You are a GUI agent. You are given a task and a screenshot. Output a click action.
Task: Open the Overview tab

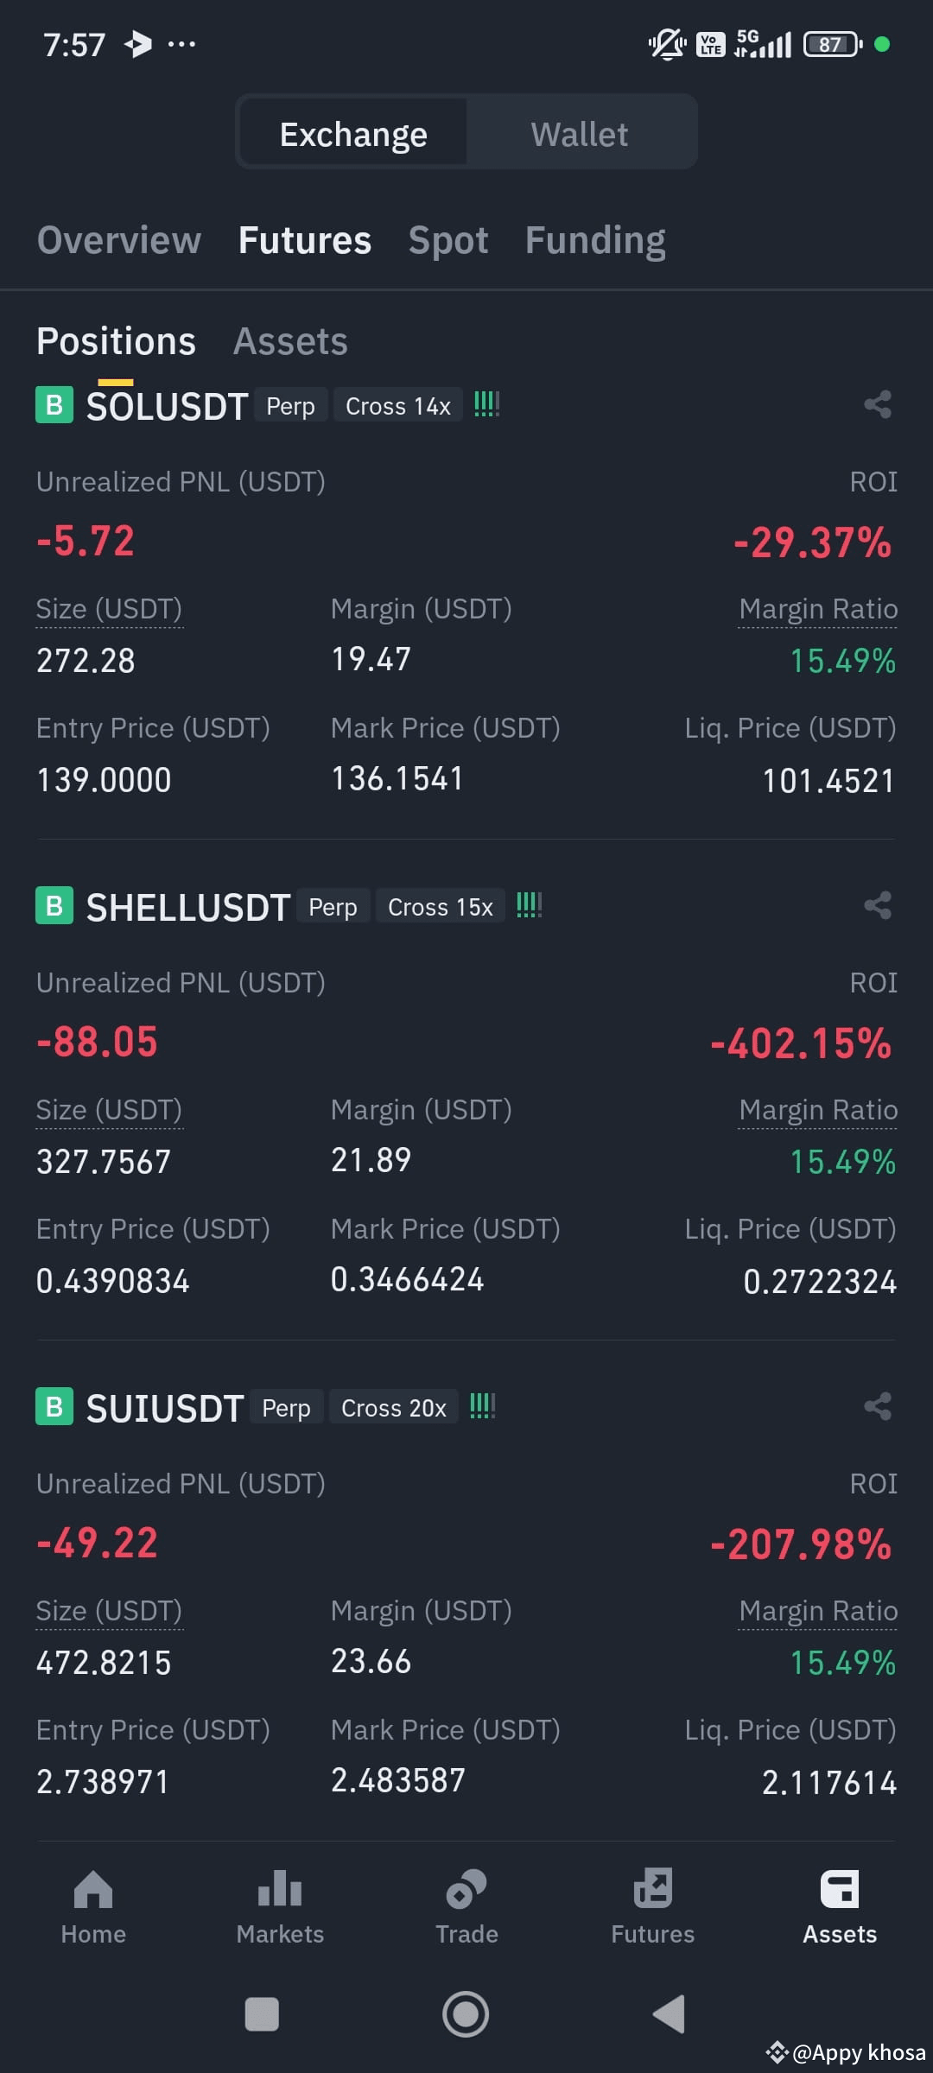coord(119,240)
